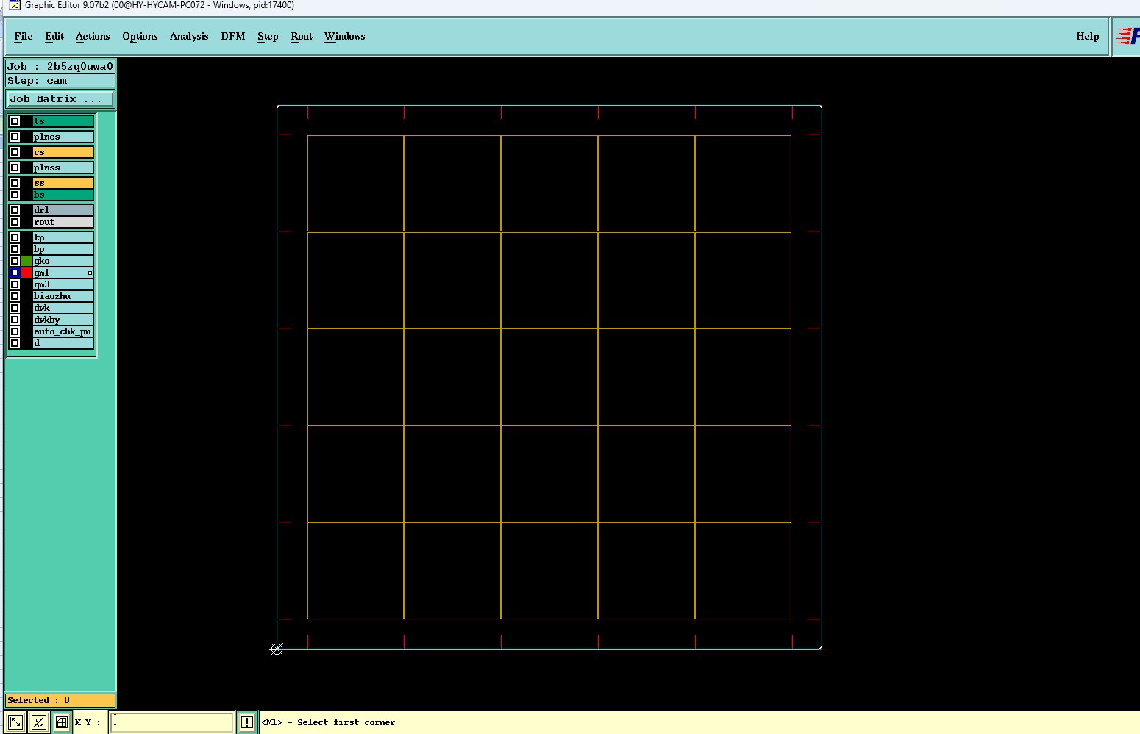Select the bp layer name
The image size is (1140, 734).
point(63,249)
